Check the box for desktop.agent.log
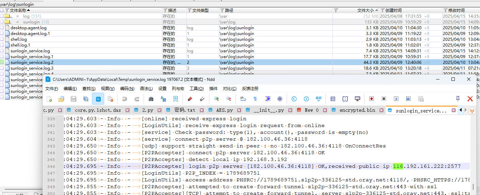This screenshot has width=480, height=195. click(2, 28)
